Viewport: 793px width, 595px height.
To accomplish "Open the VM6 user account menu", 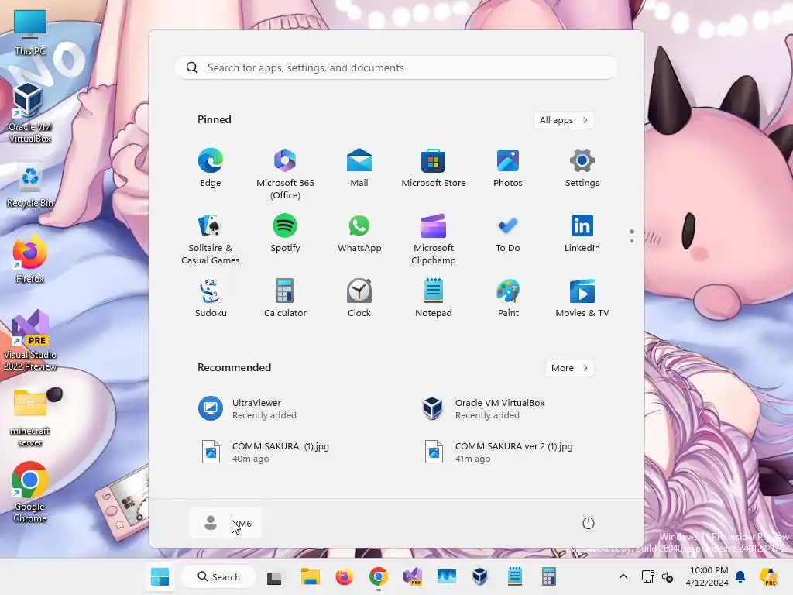I will click(x=225, y=523).
